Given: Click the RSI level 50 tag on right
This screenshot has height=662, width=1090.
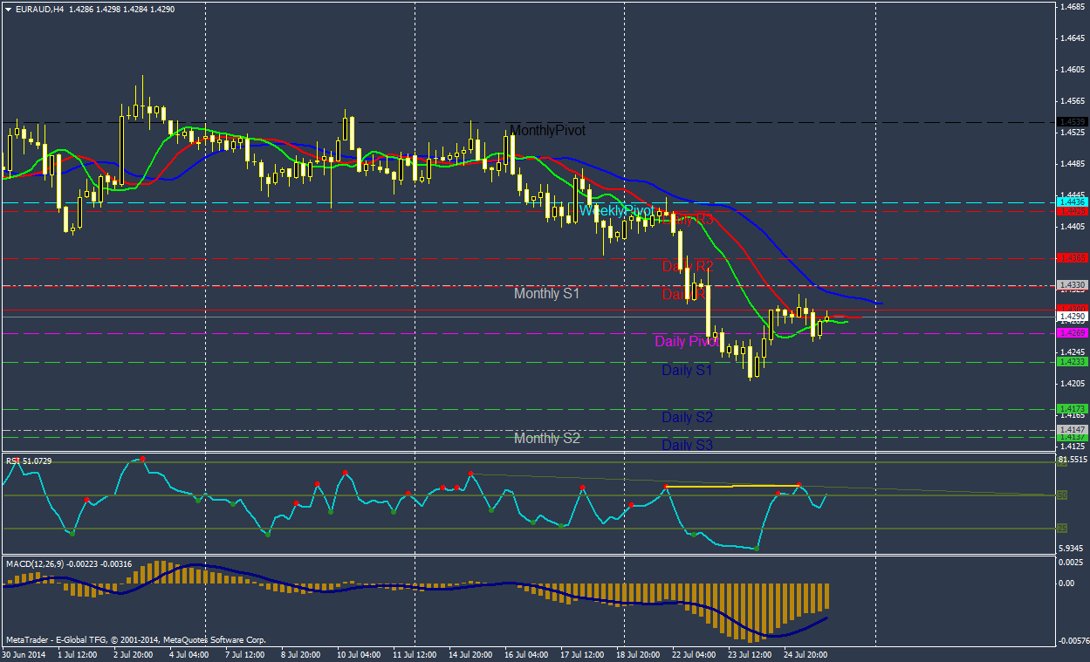Looking at the screenshot, I should point(1062,495).
